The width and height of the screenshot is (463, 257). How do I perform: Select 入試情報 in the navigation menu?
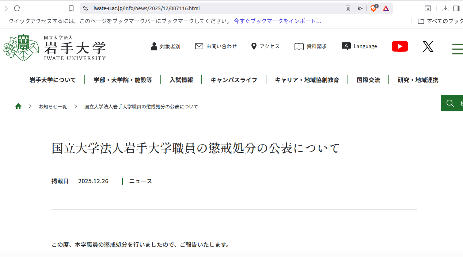[x=181, y=80]
